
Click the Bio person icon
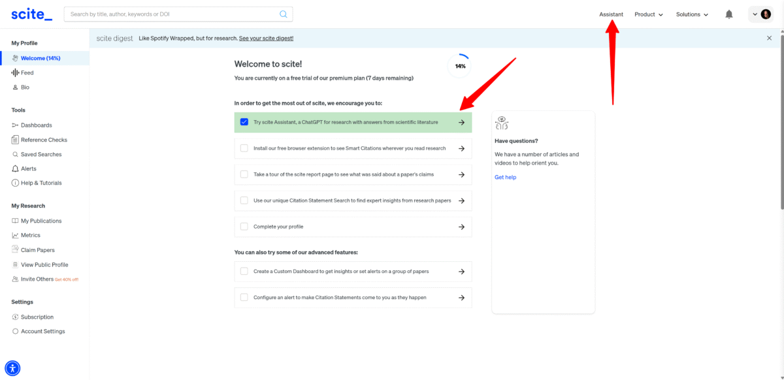[15, 87]
